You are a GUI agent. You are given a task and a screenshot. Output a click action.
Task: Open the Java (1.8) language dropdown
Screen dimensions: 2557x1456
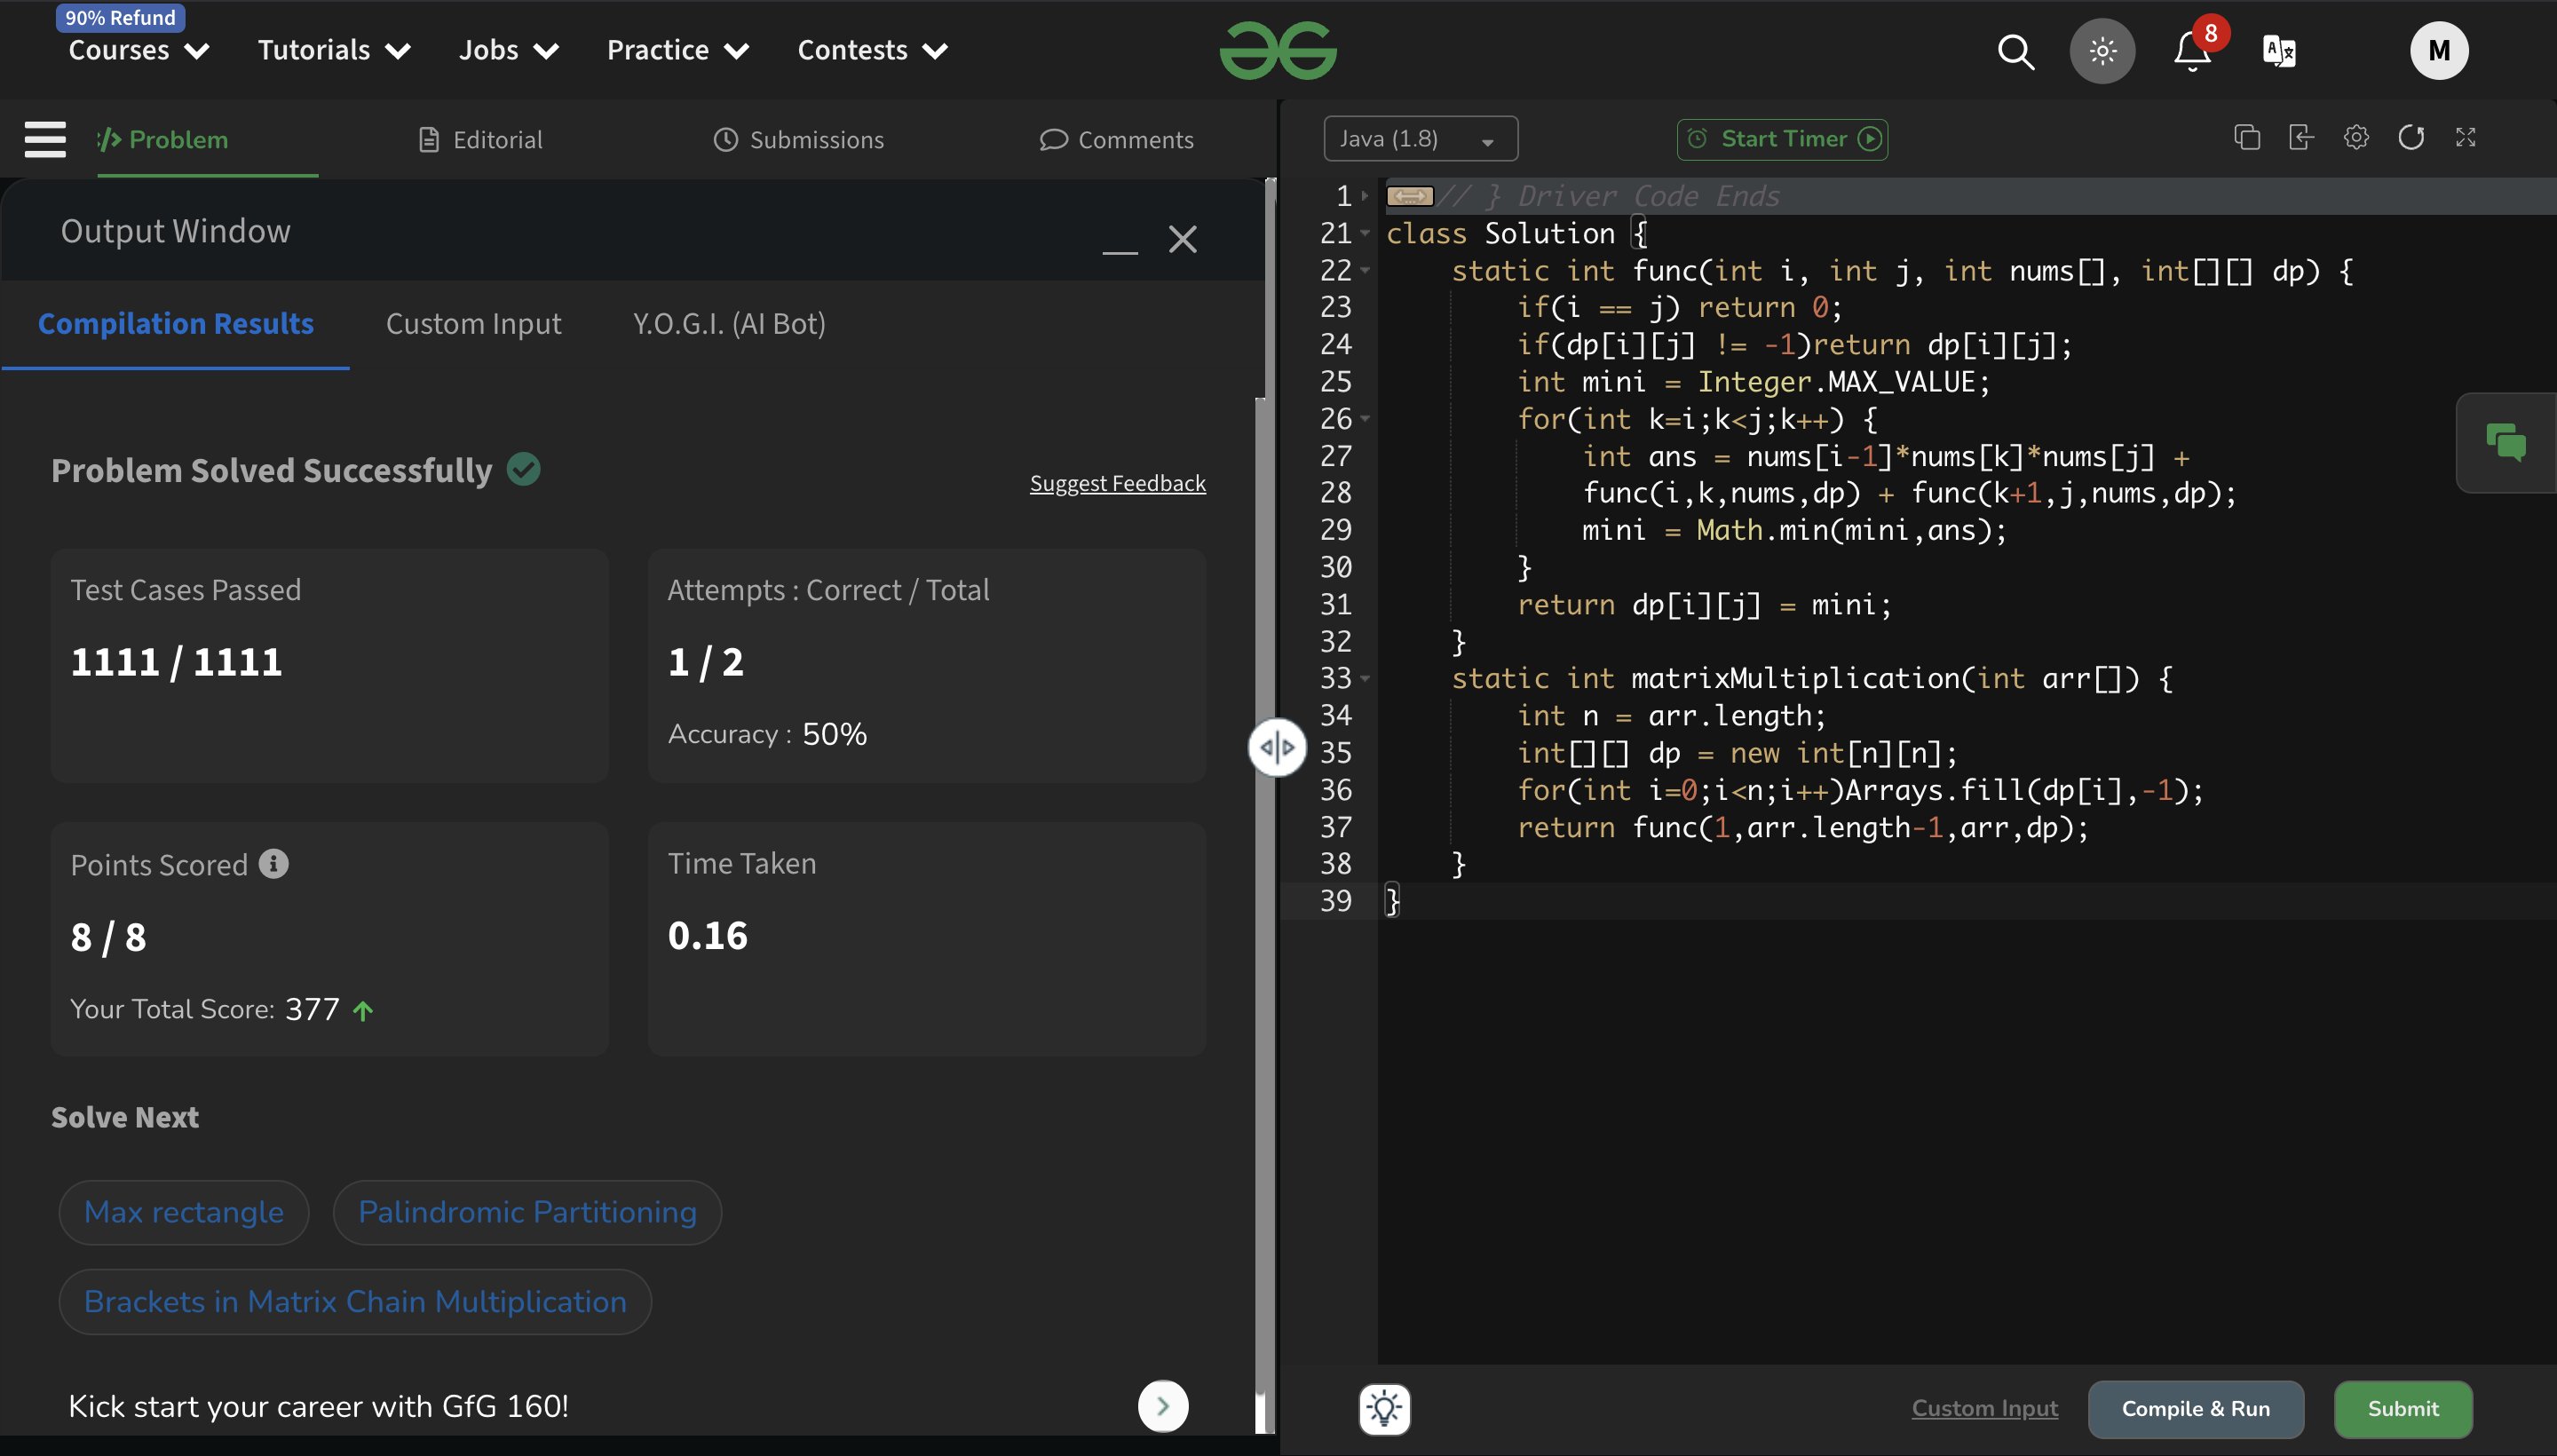[x=1420, y=139]
